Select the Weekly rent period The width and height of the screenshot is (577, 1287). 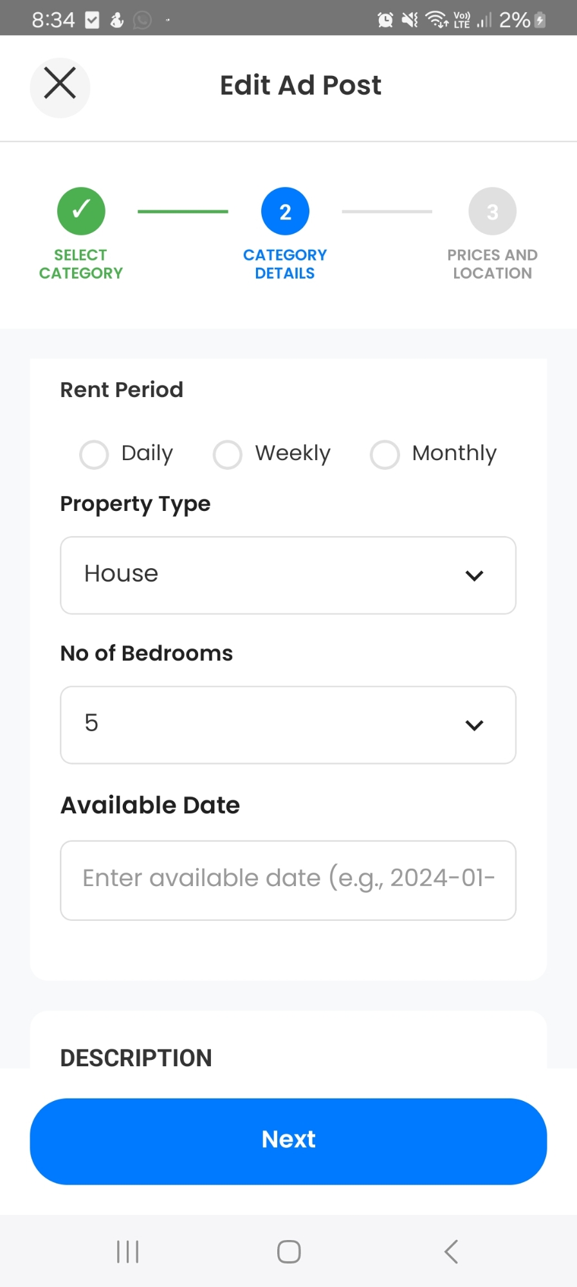coord(228,454)
